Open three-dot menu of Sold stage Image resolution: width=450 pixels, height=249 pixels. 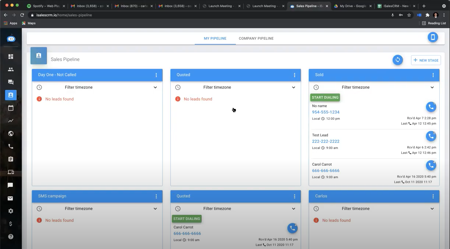433,75
